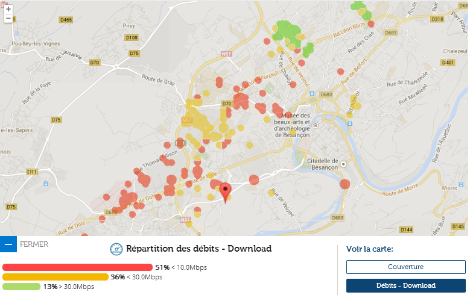Click the Morre town label on map
Screen dimensions: 470x295
click(449, 188)
